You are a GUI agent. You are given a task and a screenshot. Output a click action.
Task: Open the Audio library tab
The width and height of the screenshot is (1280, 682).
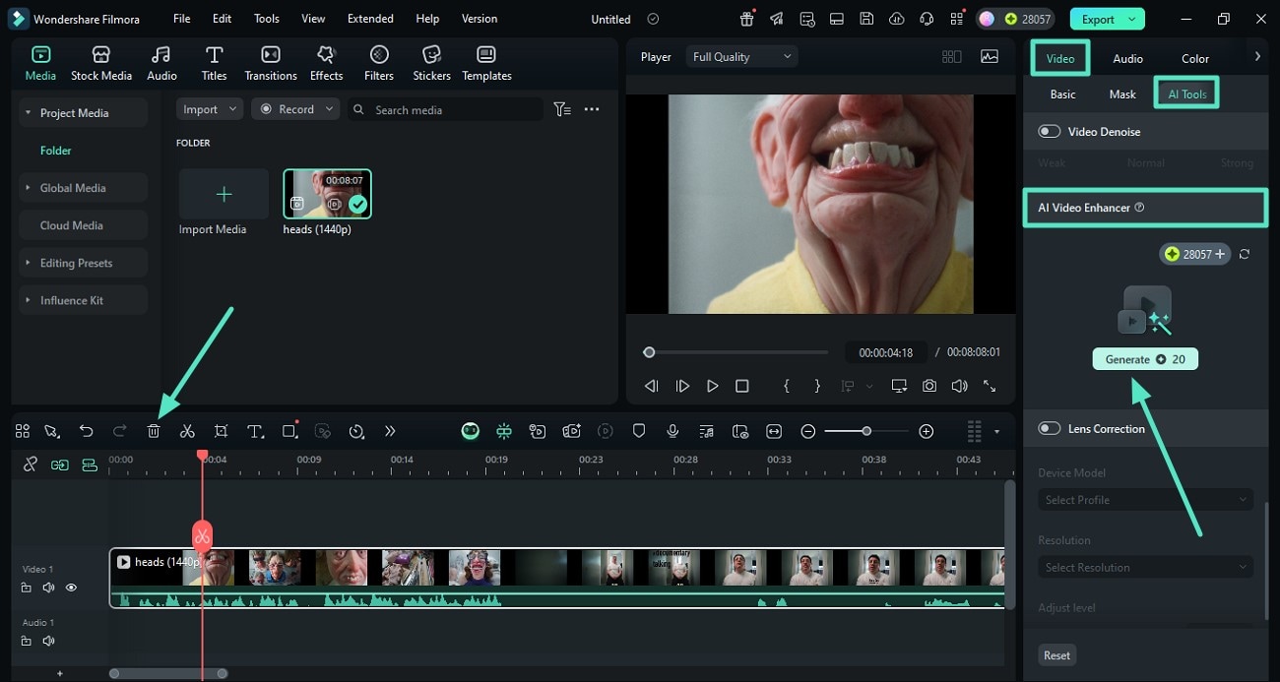161,63
